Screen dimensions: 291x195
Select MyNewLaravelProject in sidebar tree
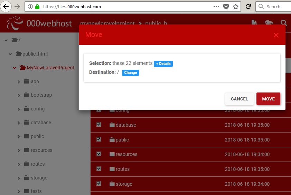(x=50, y=68)
